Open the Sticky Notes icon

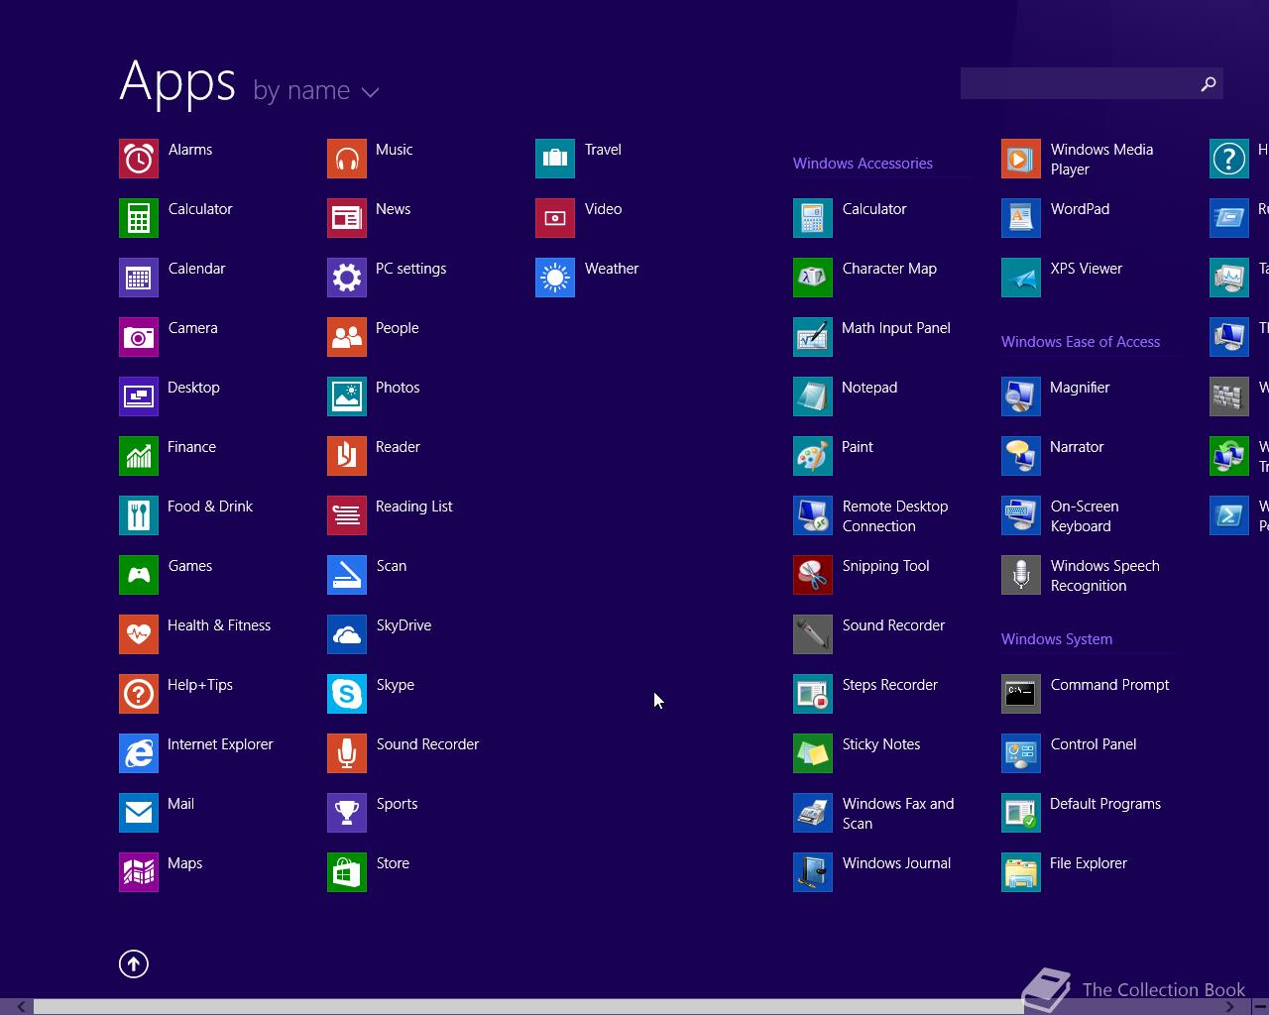pos(813,753)
